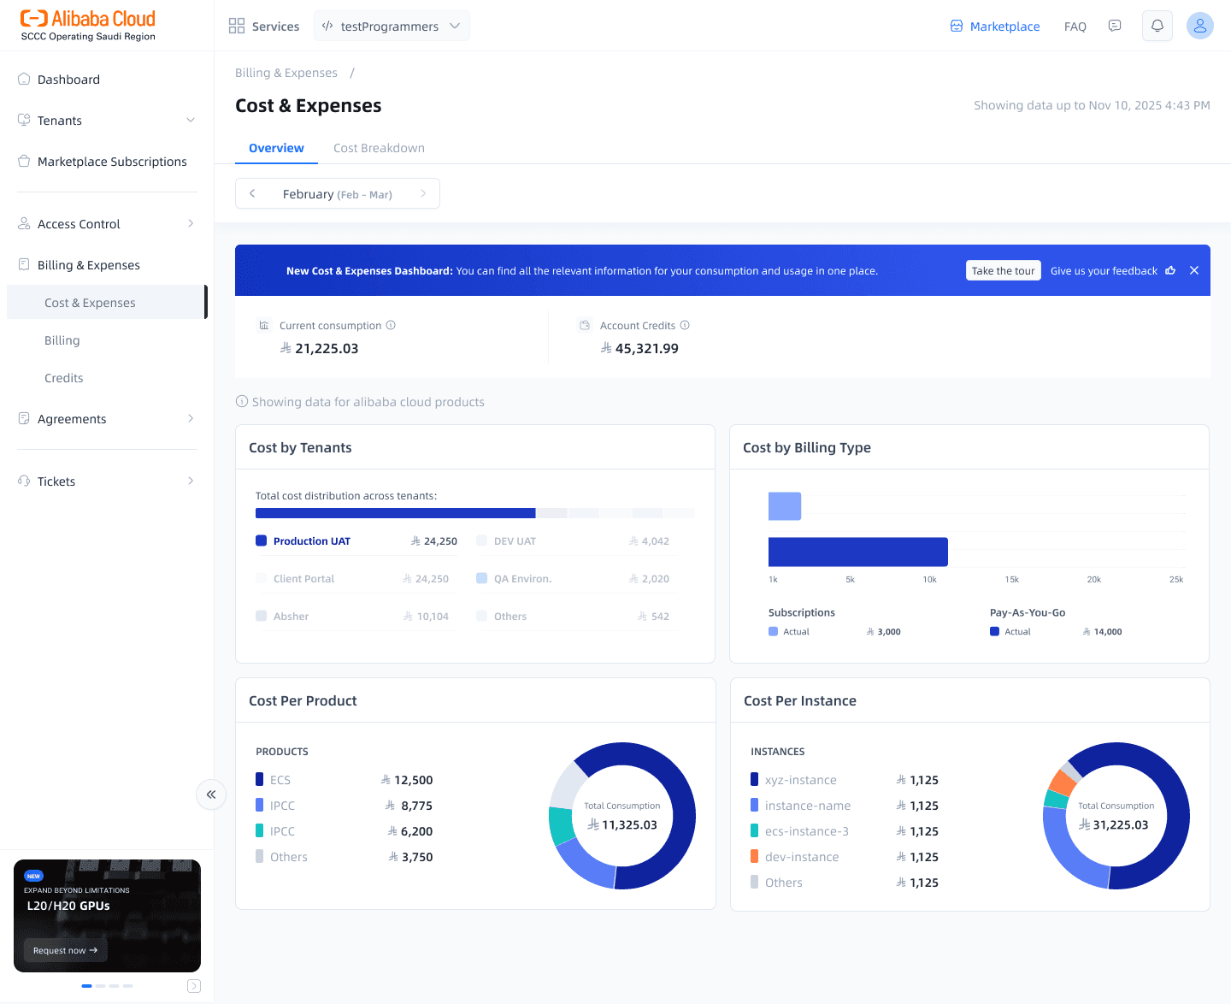Open the Services grid icon
1231x1004 pixels.
[x=237, y=26]
